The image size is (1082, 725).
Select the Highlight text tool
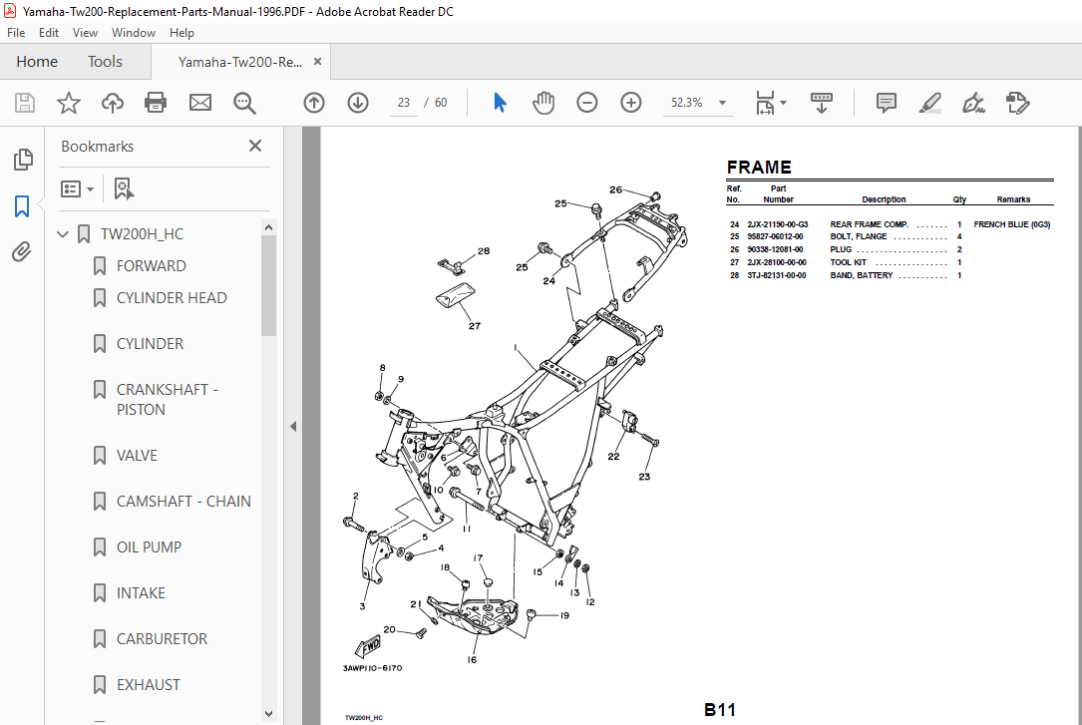[x=930, y=103]
